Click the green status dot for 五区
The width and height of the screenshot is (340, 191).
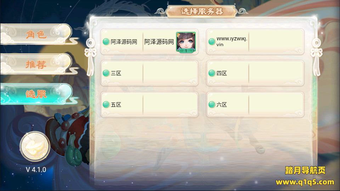[x=106, y=105]
